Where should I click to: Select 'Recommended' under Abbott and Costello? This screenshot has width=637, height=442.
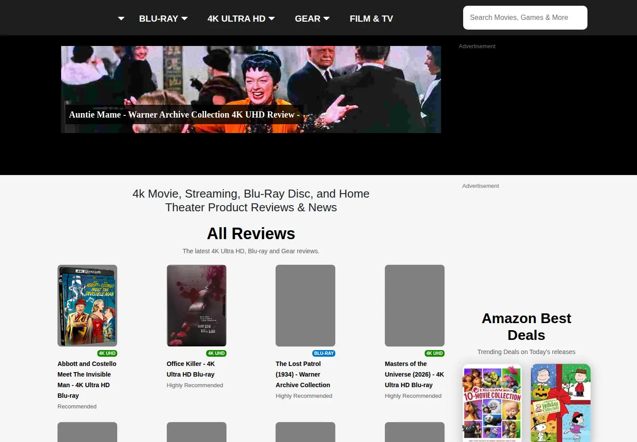point(77,407)
